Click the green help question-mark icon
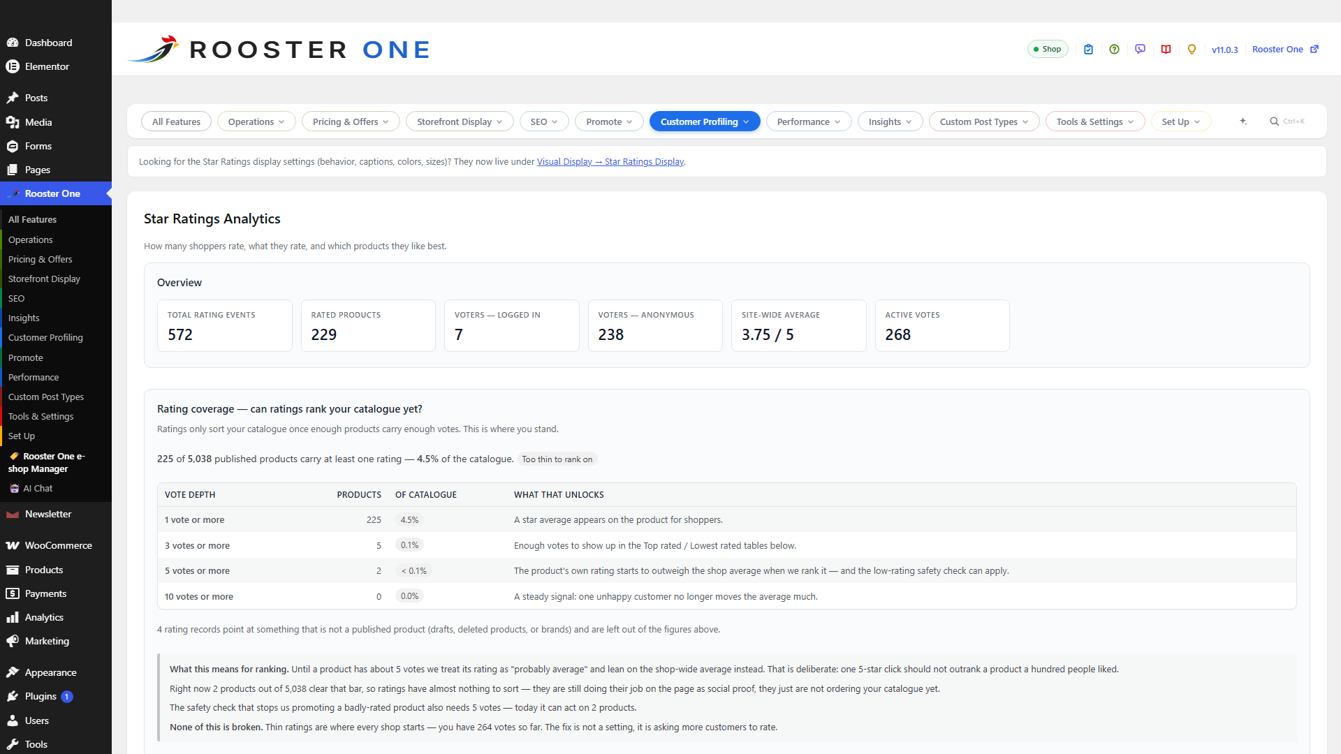 tap(1114, 50)
